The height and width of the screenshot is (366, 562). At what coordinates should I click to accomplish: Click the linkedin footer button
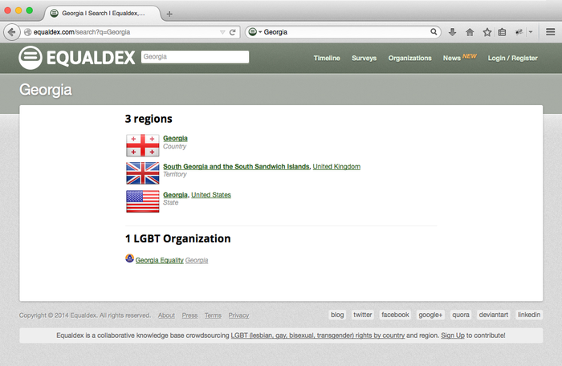point(528,315)
